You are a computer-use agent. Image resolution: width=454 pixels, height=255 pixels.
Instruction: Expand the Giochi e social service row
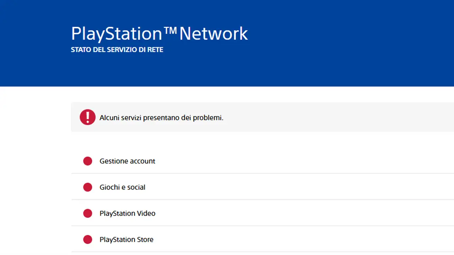tap(262, 187)
